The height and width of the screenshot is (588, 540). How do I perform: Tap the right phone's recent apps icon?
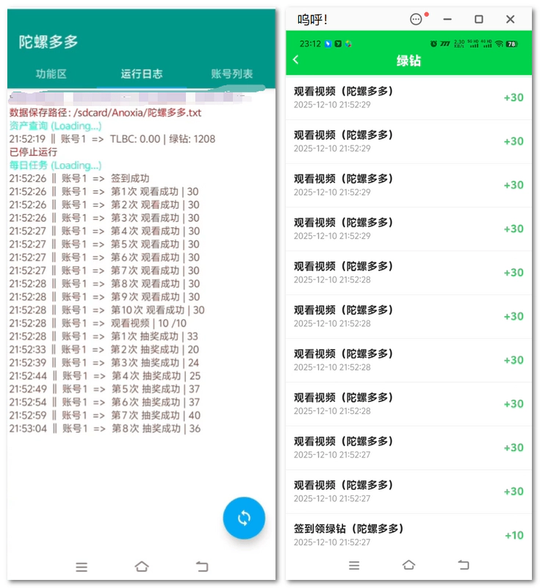[x=354, y=564]
